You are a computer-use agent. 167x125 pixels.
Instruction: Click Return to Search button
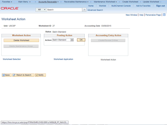click(23, 75)
